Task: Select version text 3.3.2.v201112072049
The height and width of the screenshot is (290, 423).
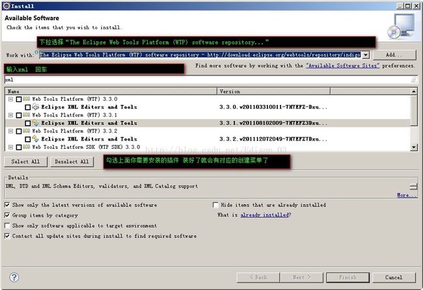Action: 273,139
